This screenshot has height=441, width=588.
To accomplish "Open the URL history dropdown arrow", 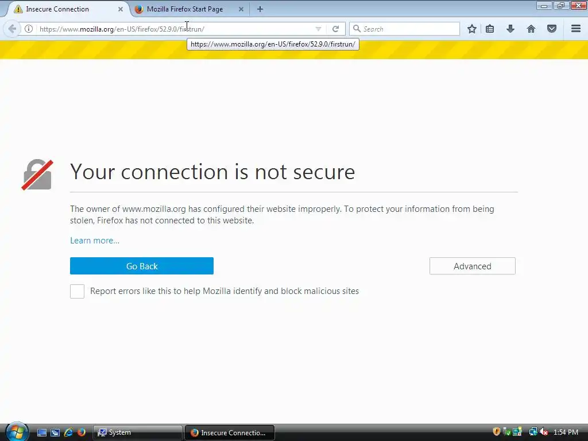I will click(318, 29).
